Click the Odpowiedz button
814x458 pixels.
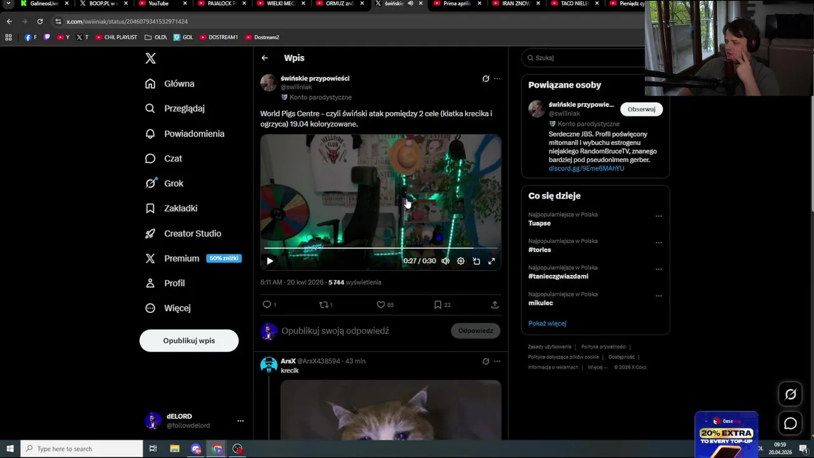pyautogui.click(x=476, y=331)
